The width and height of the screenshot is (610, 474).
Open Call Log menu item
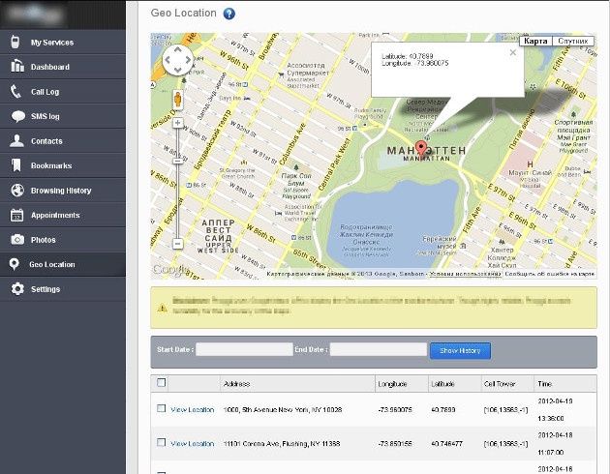(x=63, y=91)
